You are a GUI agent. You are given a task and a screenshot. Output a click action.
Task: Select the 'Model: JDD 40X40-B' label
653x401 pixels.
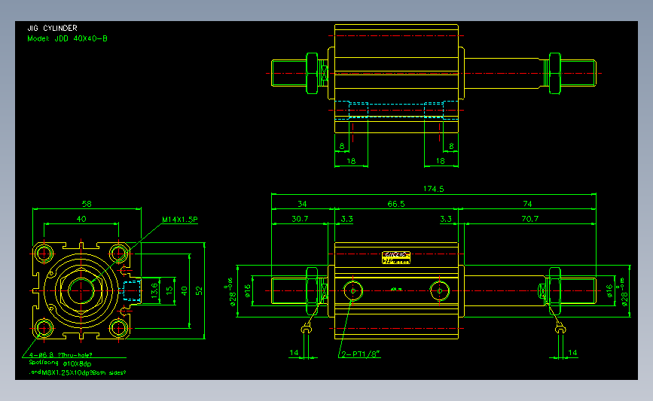[x=68, y=38]
